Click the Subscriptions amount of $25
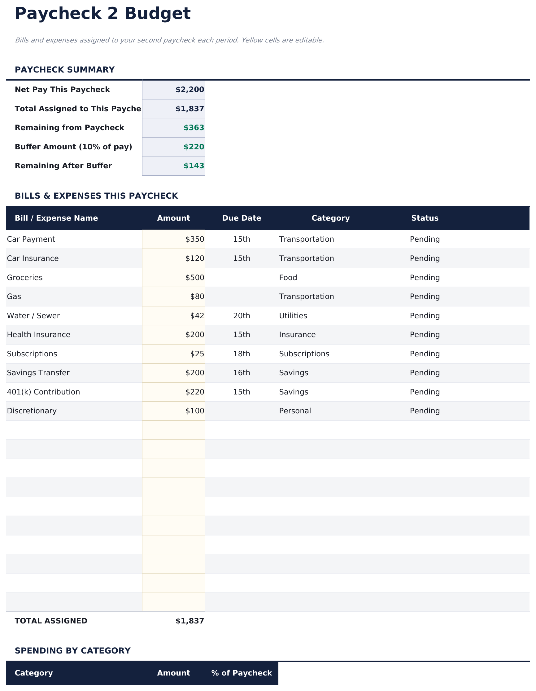Screen dimensions: 536x691 tap(174, 354)
